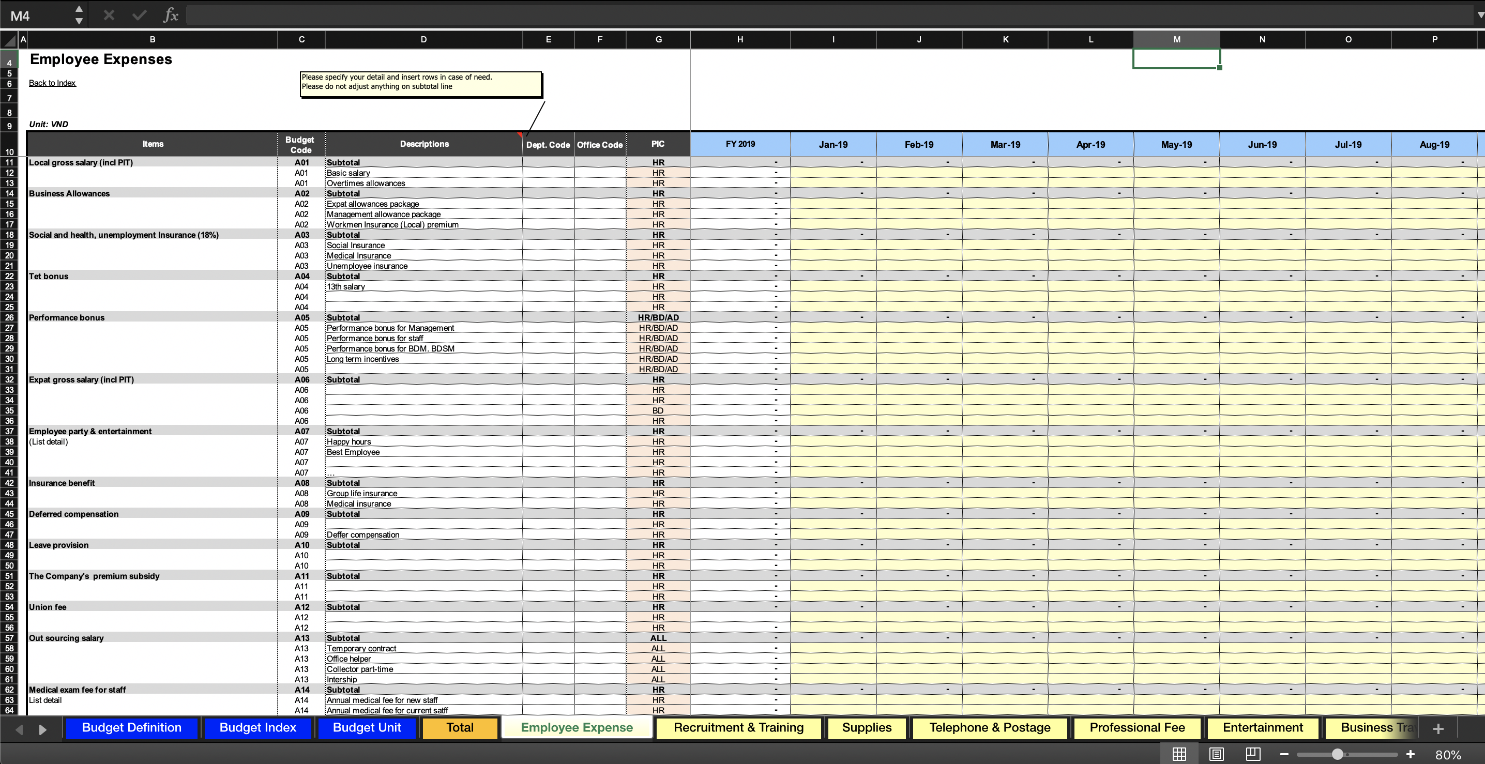This screenshot has height=764, width=1485.
Task: Switch to Page Break Preview icon
Action: [x=1253, y=754]
